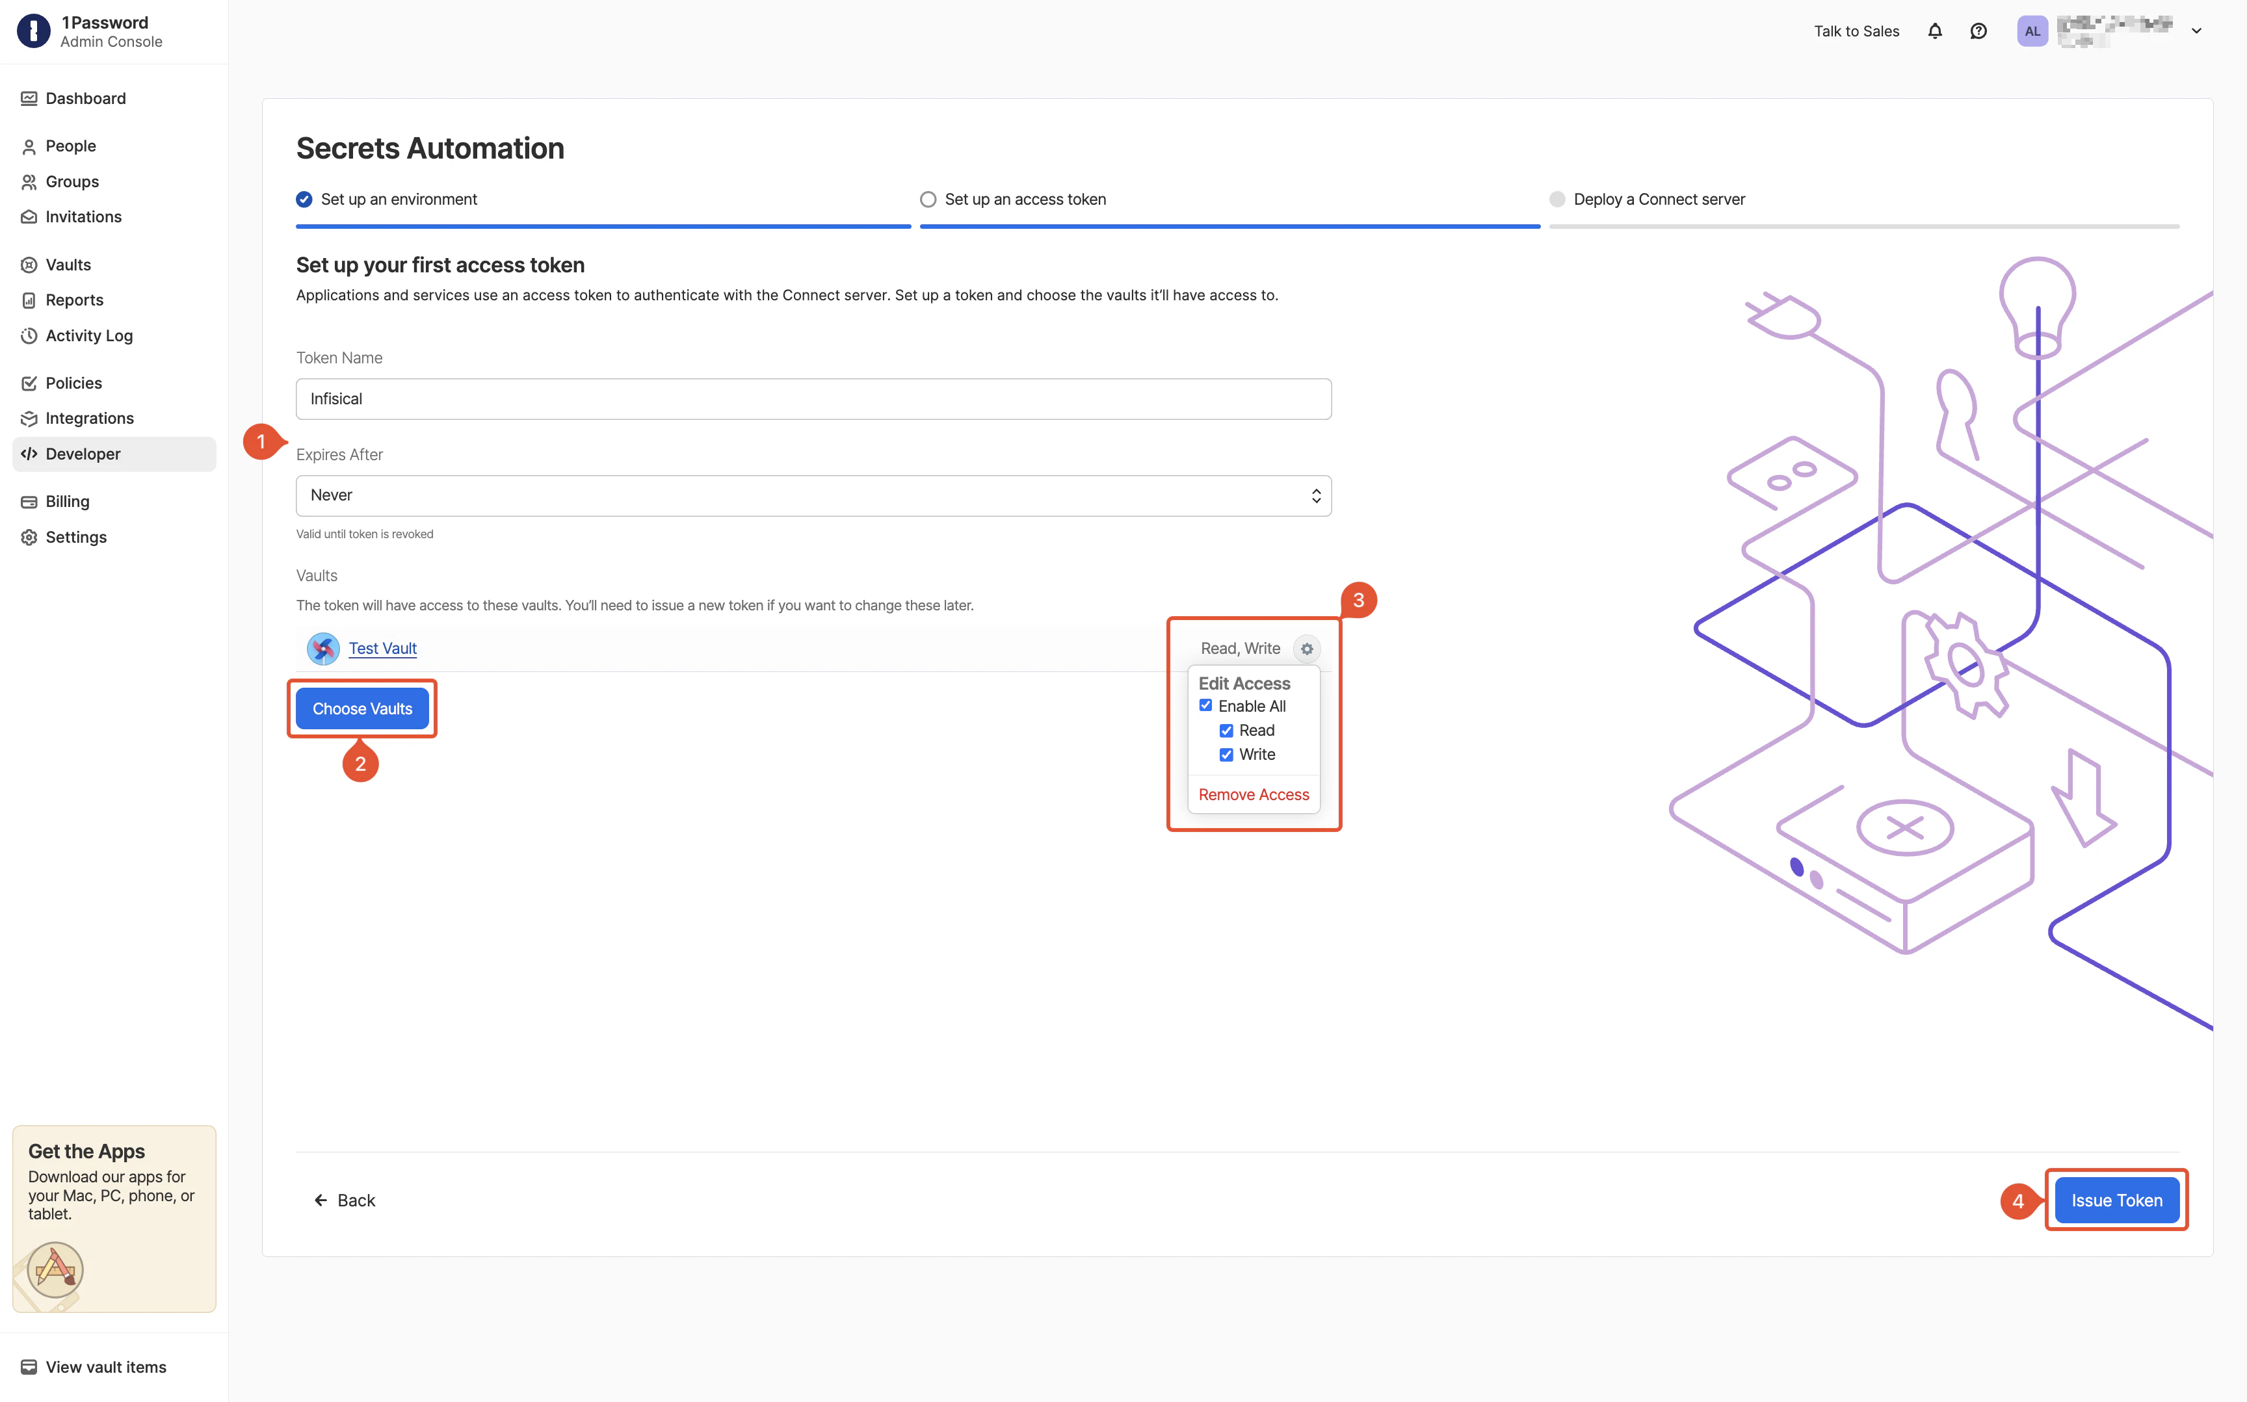This screenshot has height=1402, width=2247.
Task: Click the AL user avatar
Action: tap(2032, 31)
